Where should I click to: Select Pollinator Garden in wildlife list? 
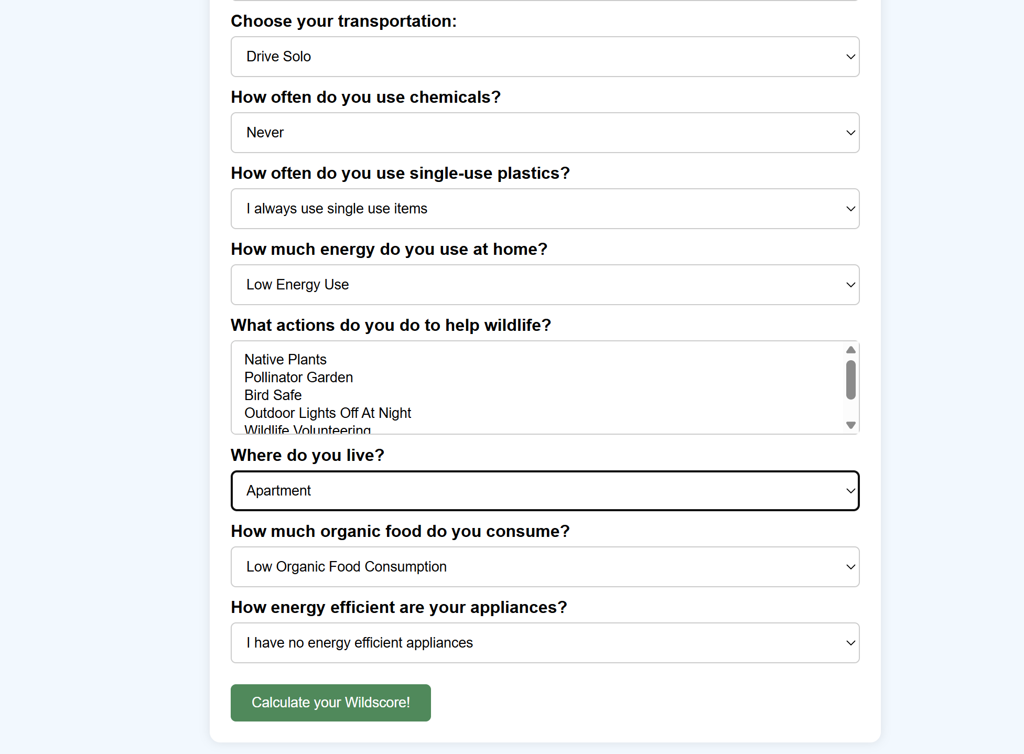pyautogui.click(x=298, y=378)
